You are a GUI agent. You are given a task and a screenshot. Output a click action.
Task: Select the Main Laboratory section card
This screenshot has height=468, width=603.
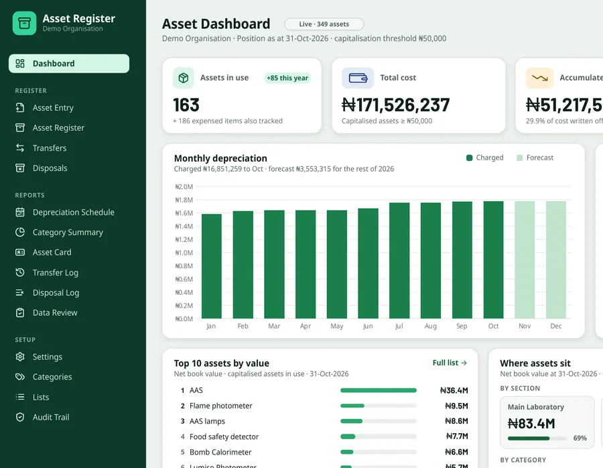tap(547, 422)
